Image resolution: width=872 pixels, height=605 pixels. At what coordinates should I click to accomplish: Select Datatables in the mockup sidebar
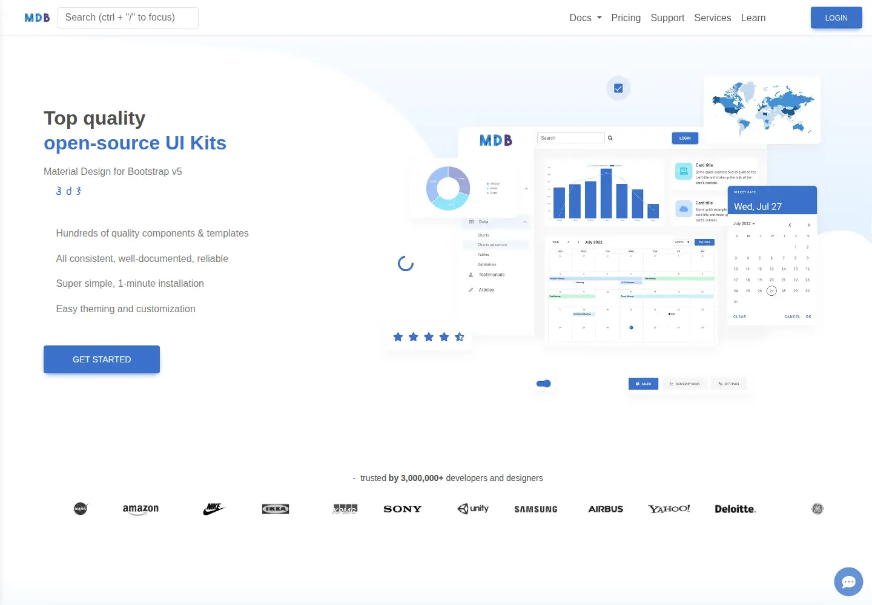tap(487, 264)
